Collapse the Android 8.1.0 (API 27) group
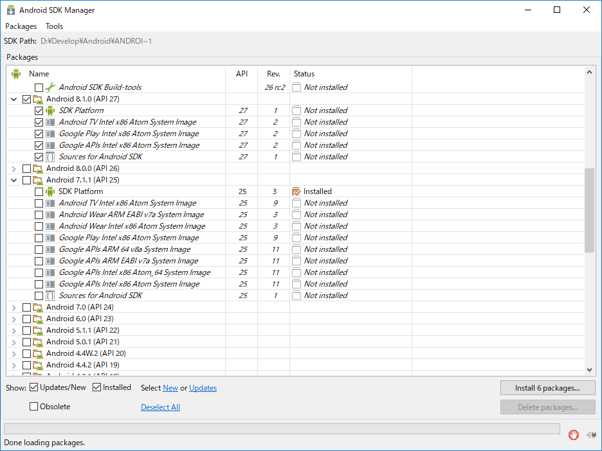The image size is (602, 451). tap(14, 100)
